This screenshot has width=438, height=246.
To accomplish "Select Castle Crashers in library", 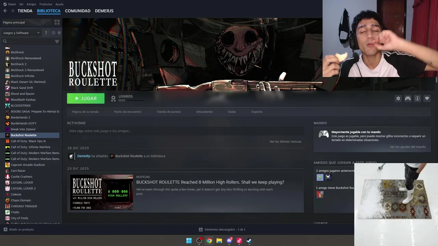I will pos(22,177).
